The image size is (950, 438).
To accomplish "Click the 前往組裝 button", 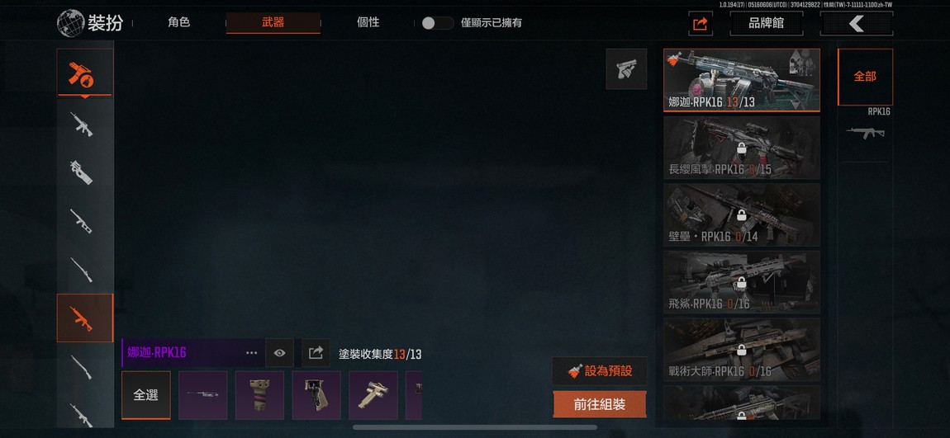I will [x=599, y=405].
